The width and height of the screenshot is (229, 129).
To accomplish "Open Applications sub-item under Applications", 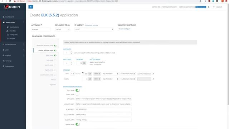I will click(14, 27).
